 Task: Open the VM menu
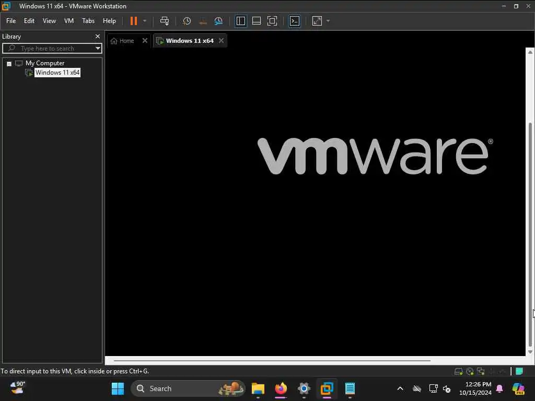[x=69, y=21]
